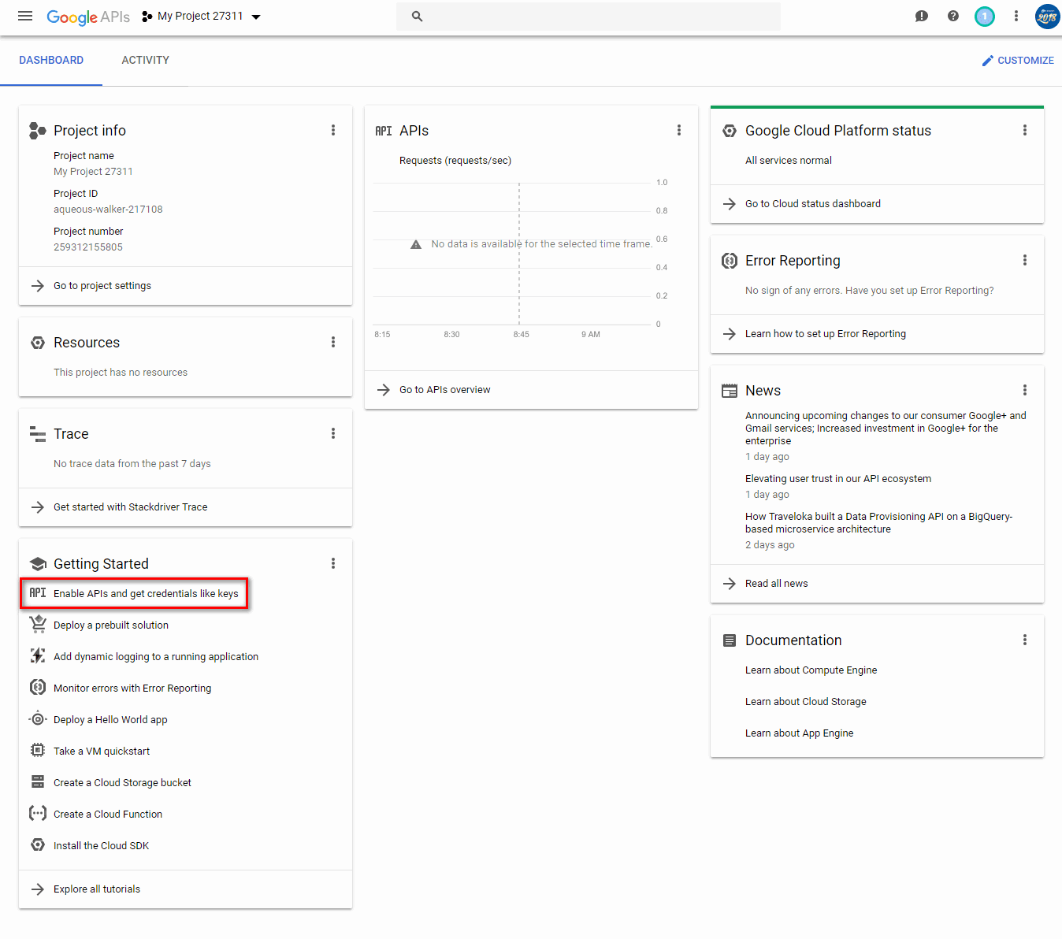
Task: Click the Hello World app target icon
Action: click(37, 718)
